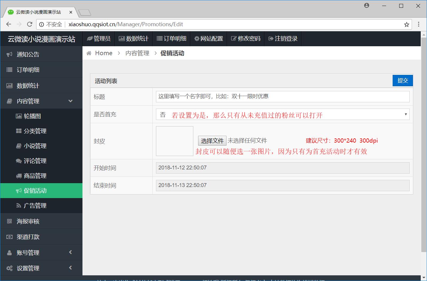Click the edit icon beside 修改密码
The image size is (427, 281).
(x=234, y=38)
